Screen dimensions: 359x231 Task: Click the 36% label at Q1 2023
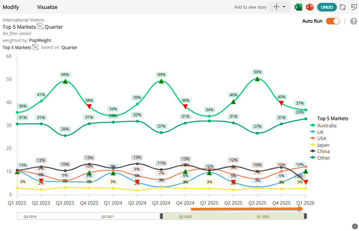point(23,106)
